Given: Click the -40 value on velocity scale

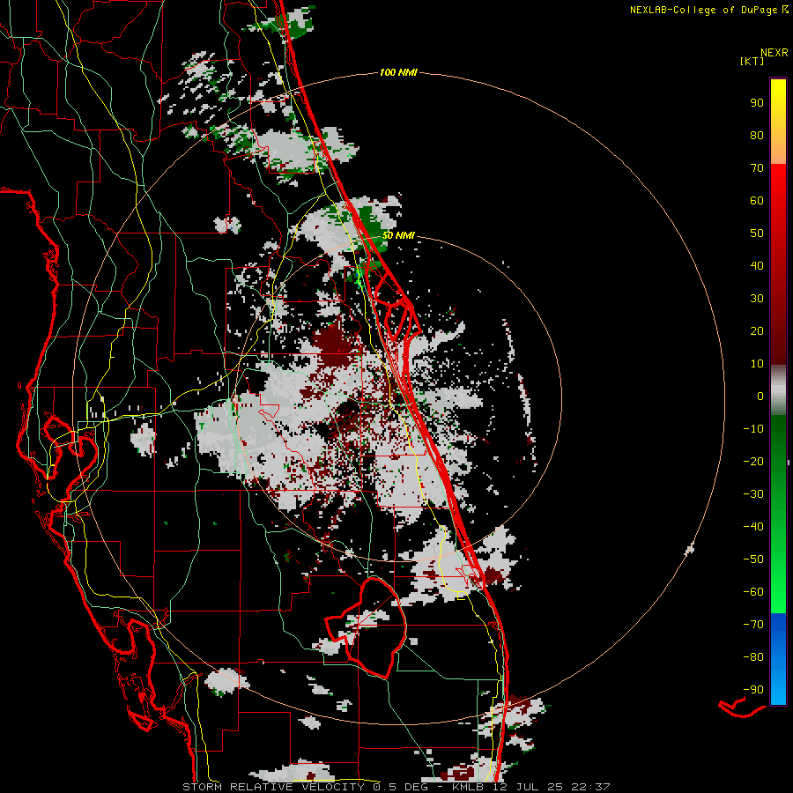Looking at the screenshot, I should [753, 527].
